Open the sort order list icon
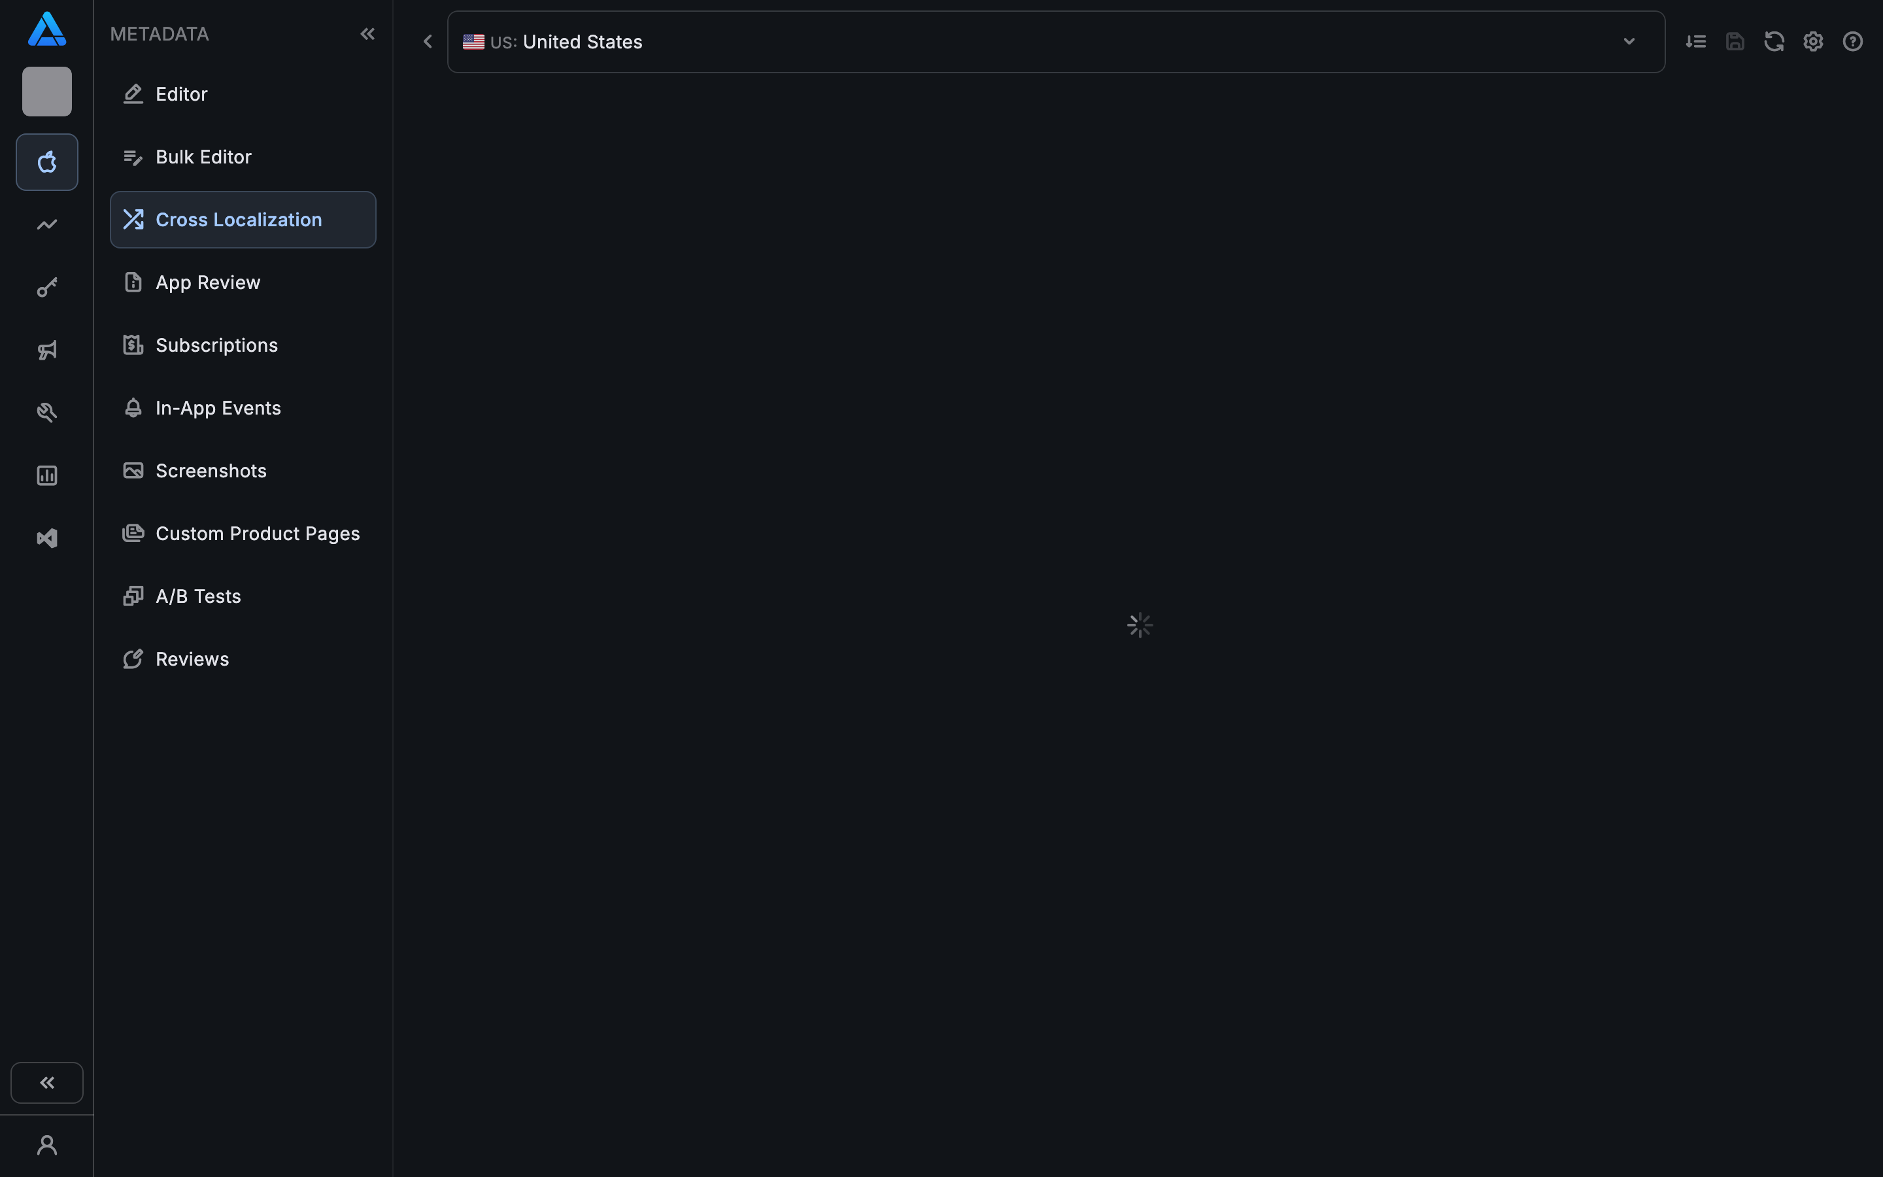The height and width of the screenshot is (1177, 1883). (x=1696, y=41)
